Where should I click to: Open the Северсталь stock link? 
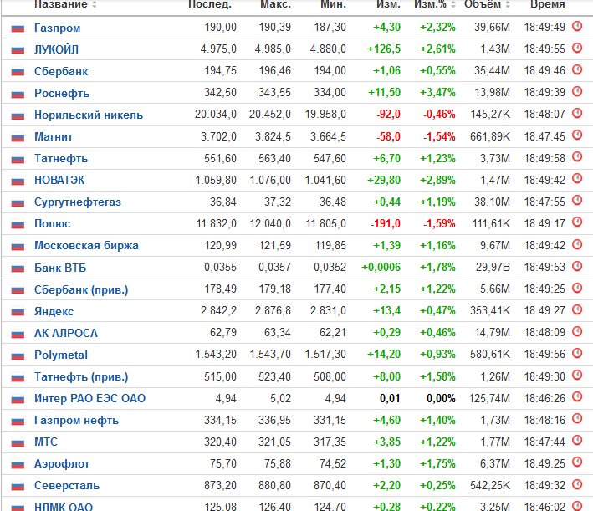[x=67, y=485]
